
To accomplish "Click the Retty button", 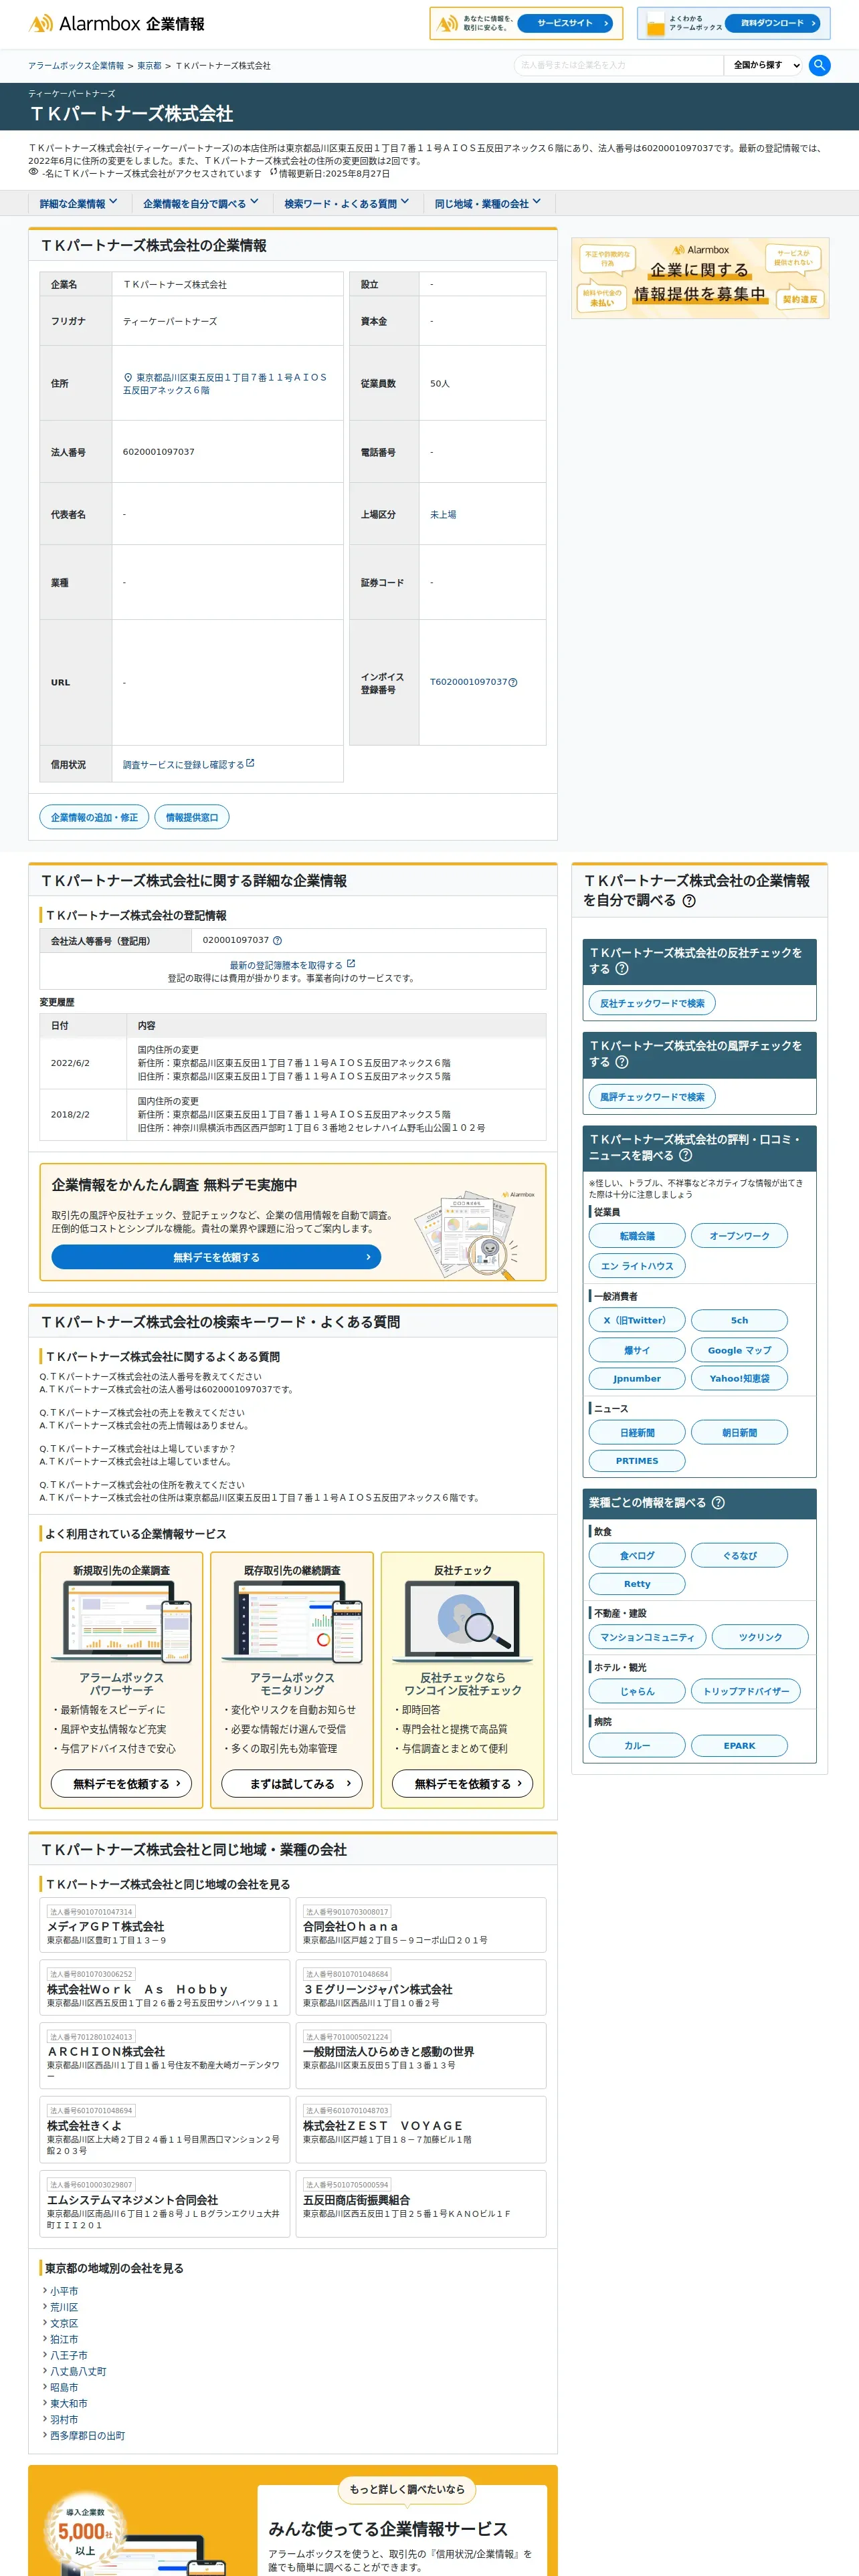I will pos(637,1584).
